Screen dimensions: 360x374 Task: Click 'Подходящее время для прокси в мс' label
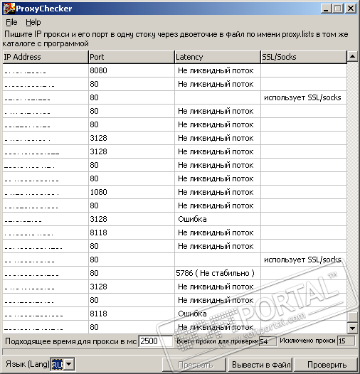(x=70, y=341)
